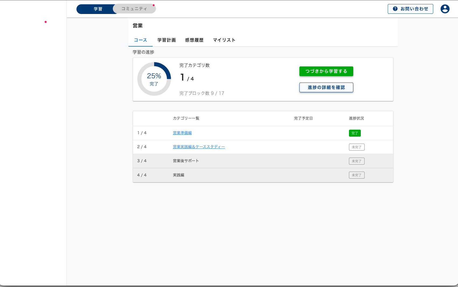Click 未完了 badge for 実践編 row

point(356,175)
